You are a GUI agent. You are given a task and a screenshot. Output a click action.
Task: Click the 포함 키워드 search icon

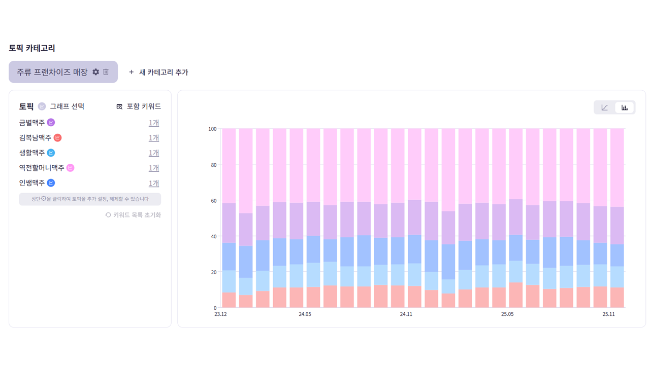pyautogui.click(x=119, y=106)
